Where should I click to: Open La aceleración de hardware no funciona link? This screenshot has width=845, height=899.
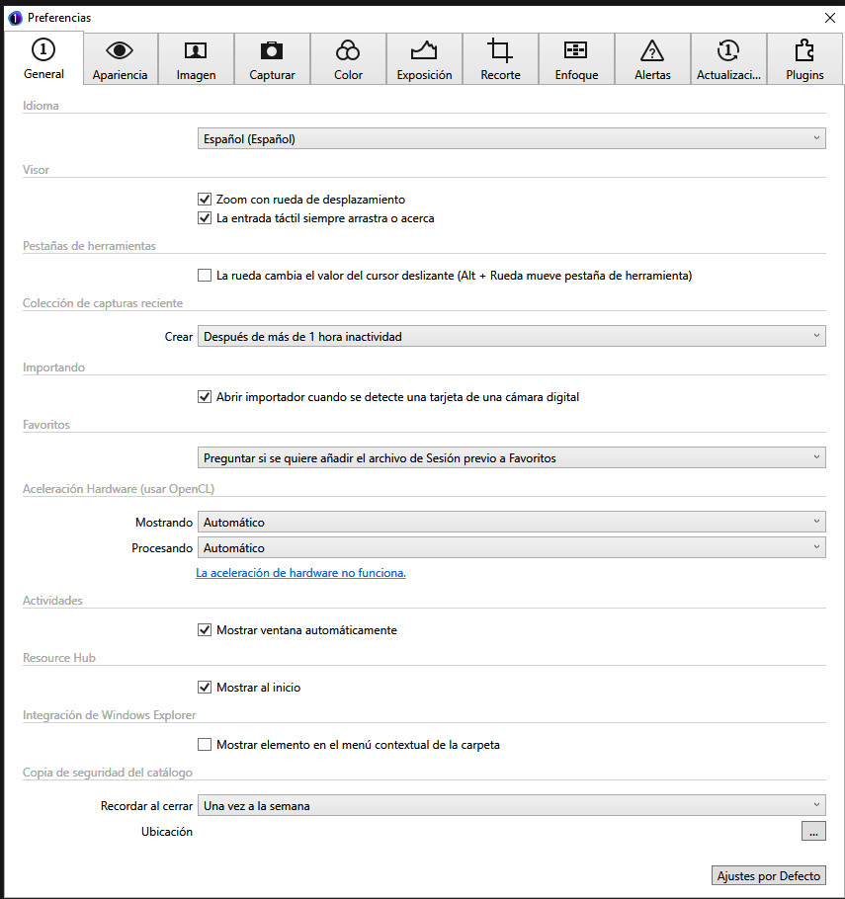[300, 573]
